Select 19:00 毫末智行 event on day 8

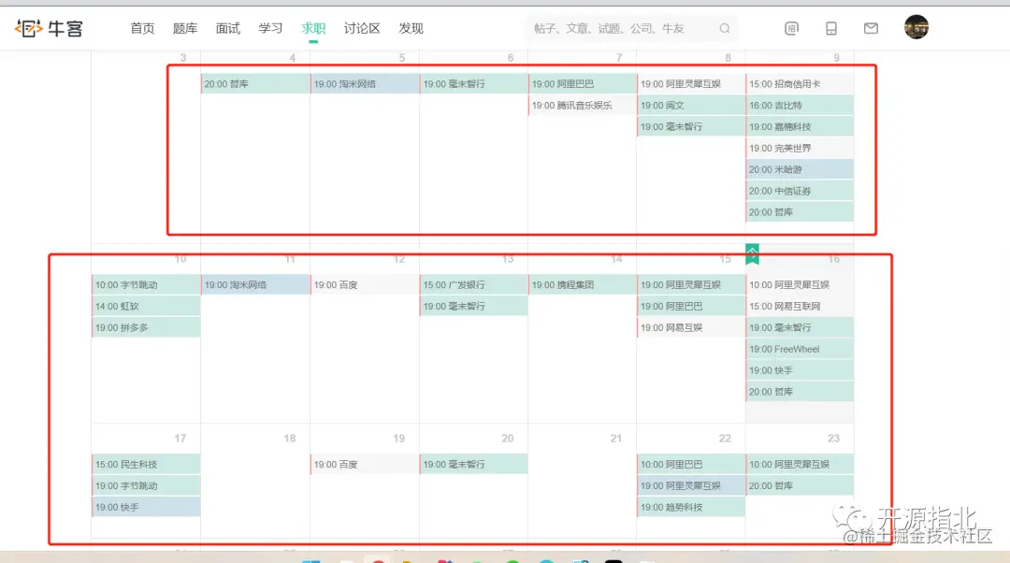[691, 126]
